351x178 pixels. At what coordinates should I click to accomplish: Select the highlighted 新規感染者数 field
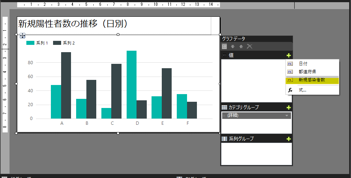point(311,80)
